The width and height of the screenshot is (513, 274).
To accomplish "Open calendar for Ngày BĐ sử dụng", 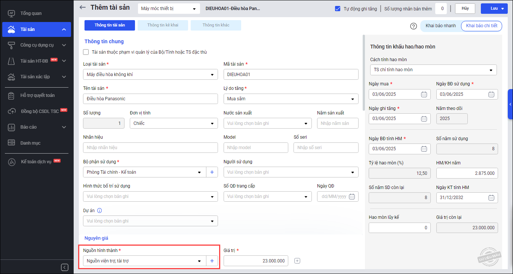I will pos(491,94).
